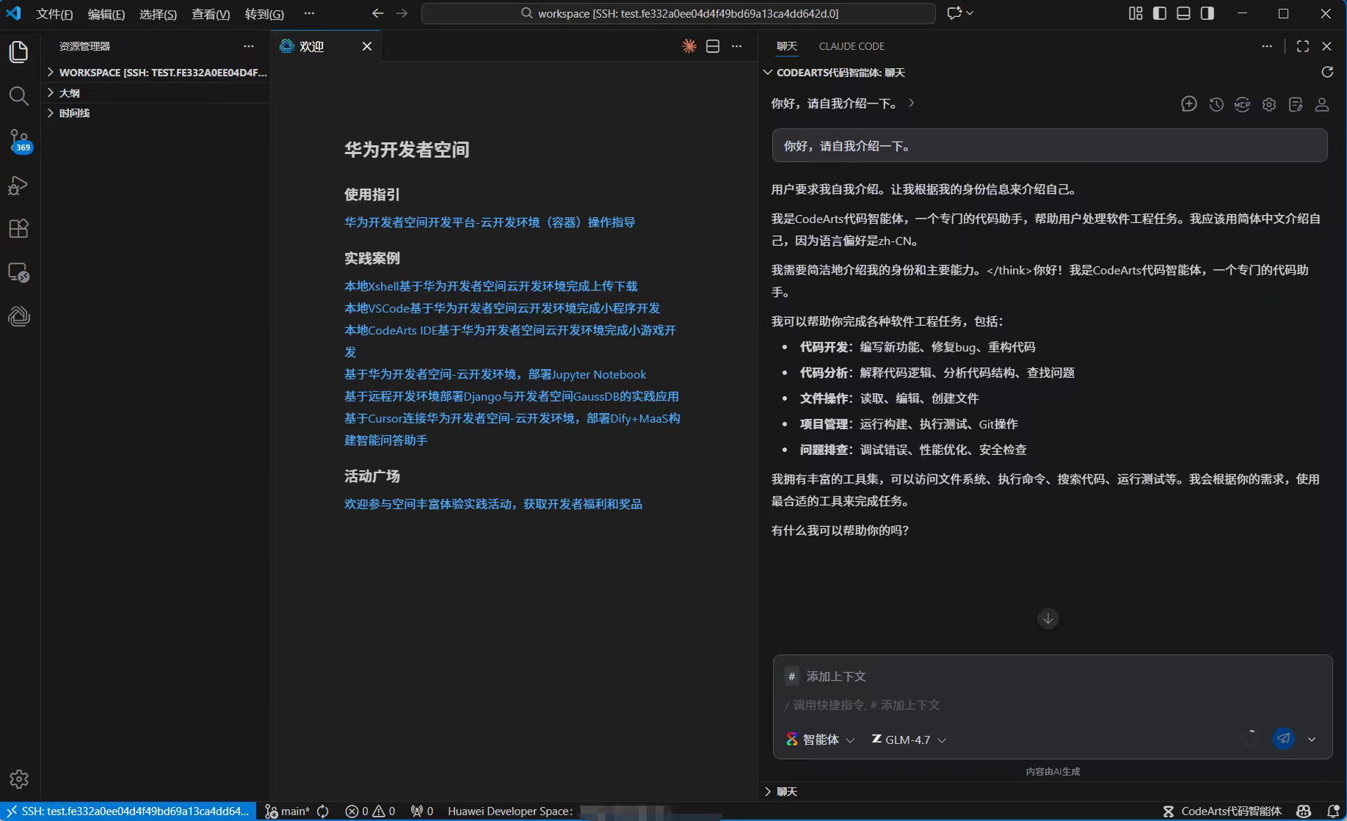Open notifications bell in status bar
This screenshot has width=1347, height=821.
point(1334,811)
